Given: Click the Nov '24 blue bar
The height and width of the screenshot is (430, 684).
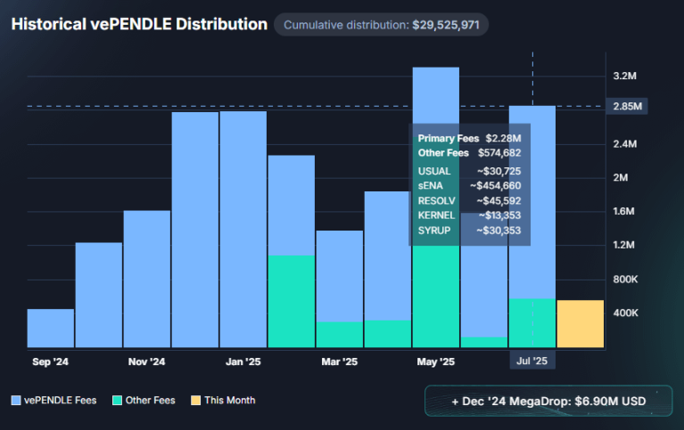Looking at the screenshot, I should pos(147,278).
